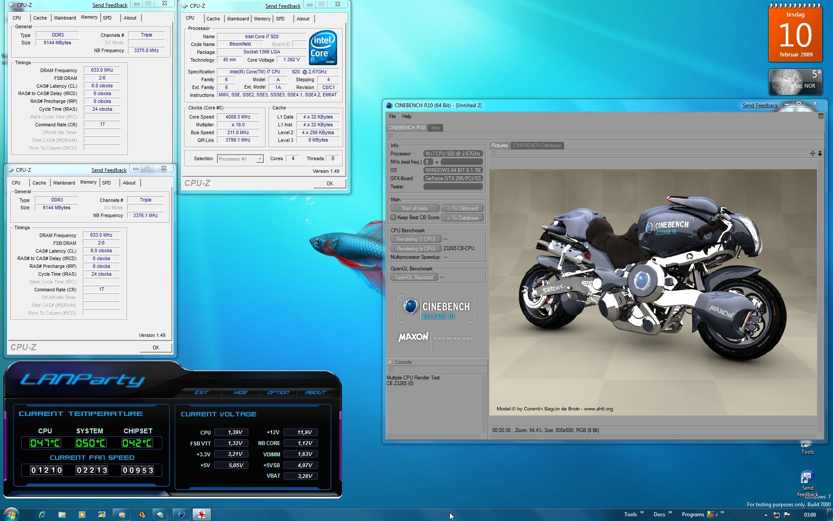
Task: Launch Windows Media Player from the taskbar
Action: click(82, 514)
